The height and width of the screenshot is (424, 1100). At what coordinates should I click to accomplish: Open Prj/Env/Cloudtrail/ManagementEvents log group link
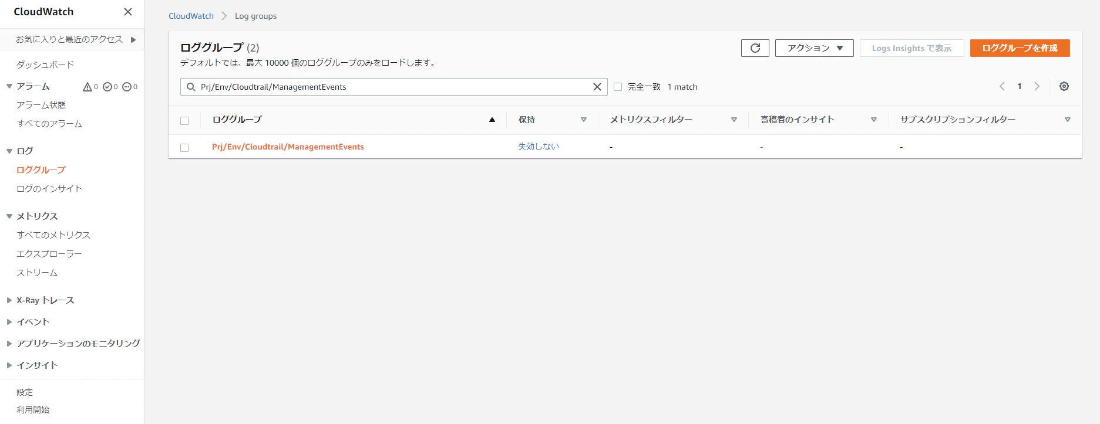pyautogui.click(x=288, y=147)
